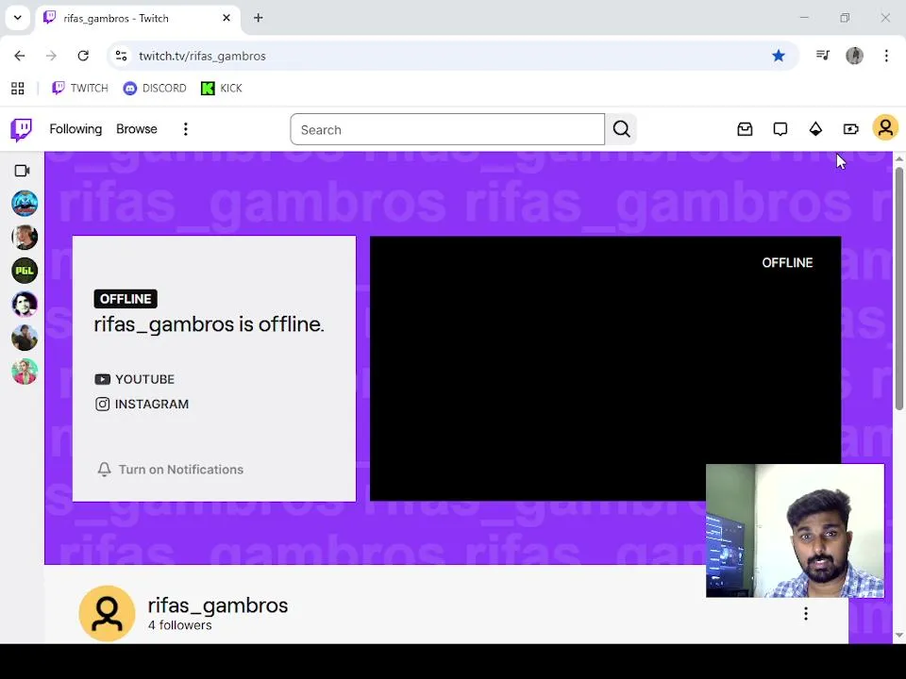Image resolution: width=906 pixels, height=679 pixels.
Task: Close the rifas_gambros Twitch tab
Action: (x=226, y=19)
